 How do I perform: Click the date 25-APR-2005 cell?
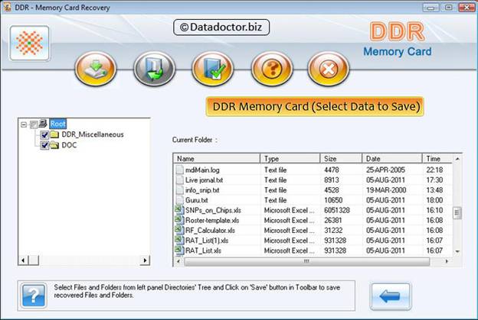385,170
